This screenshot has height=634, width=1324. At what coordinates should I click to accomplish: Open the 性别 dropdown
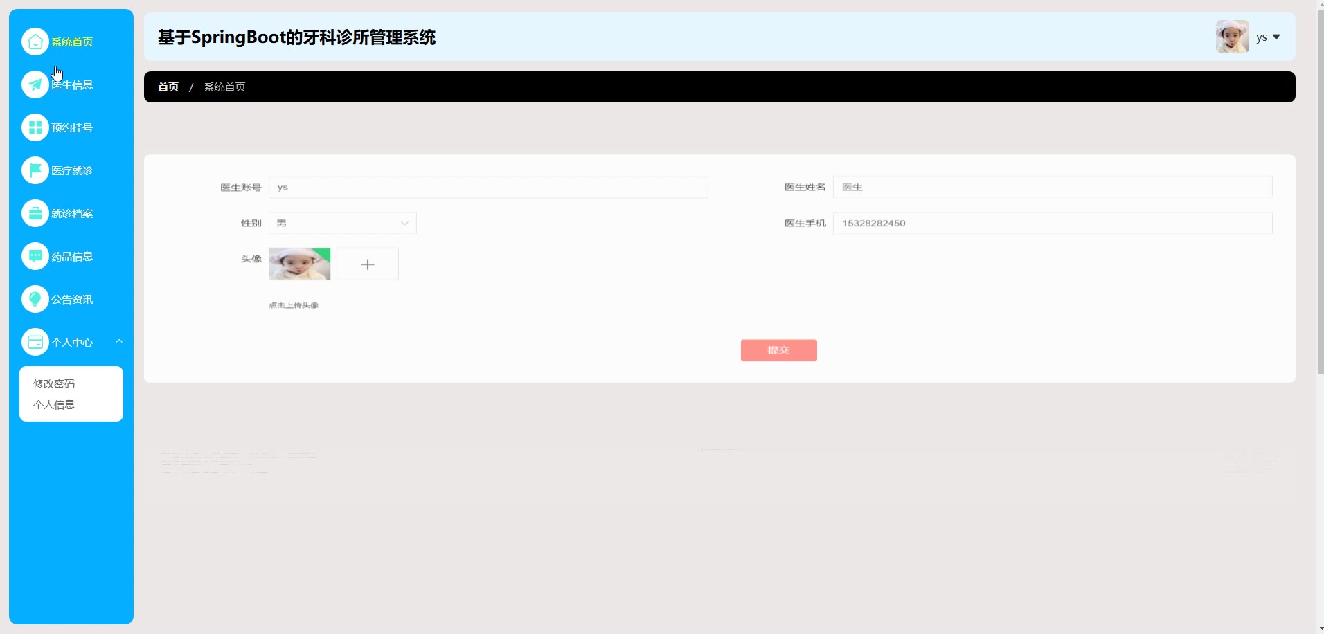click(343, 223)
